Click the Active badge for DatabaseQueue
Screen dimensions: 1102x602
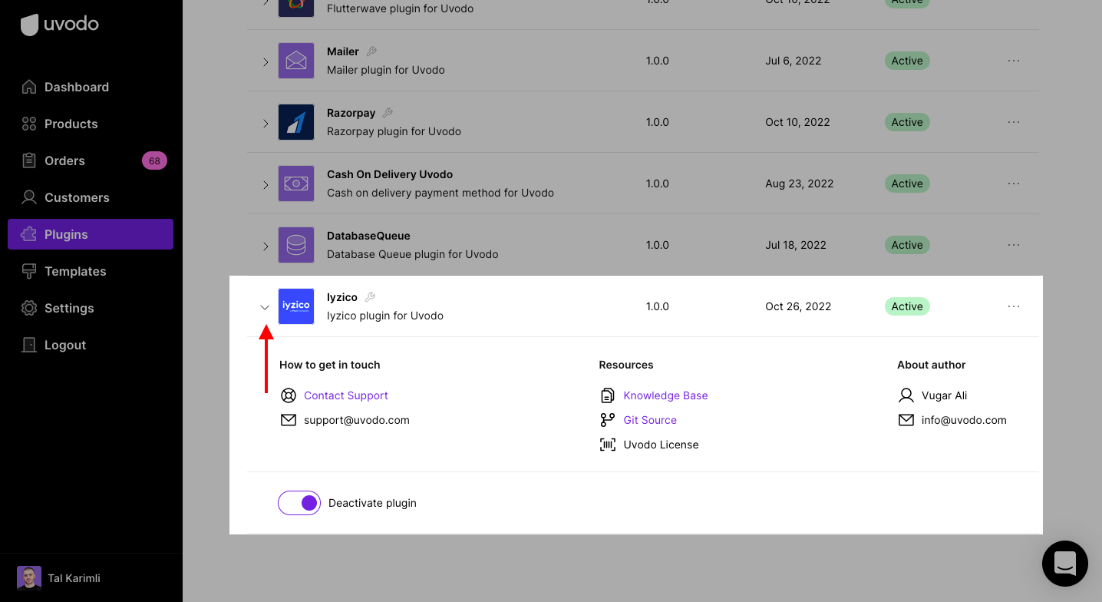coord(907,245)
